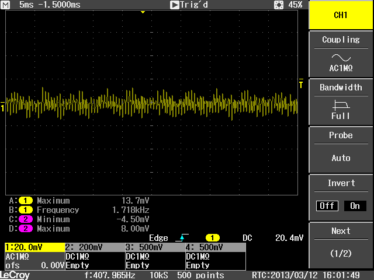The image size is (374, 280).
Task: Click the CH1 yellow menu header
Action: pyautogui.click(x=341, y=15)
